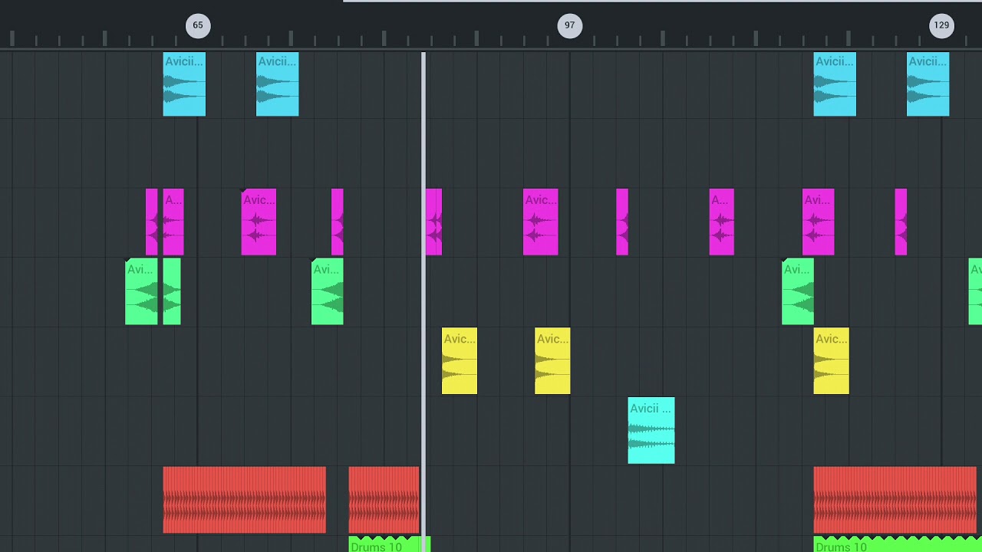Viewport: 982px width, 552px height.
Task: Select the narrow magenta clip left of marker 129
Action: point(901,222)
